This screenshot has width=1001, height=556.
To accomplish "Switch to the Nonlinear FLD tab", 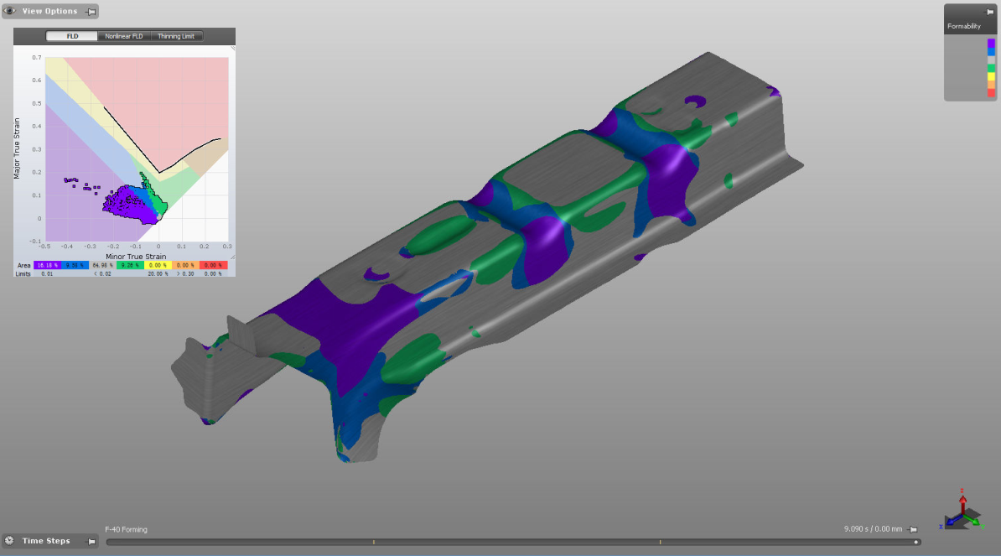I will click(x=124, y=36).
